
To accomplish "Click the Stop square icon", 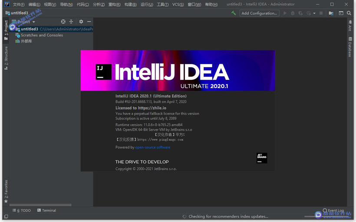I will (321, 13).
